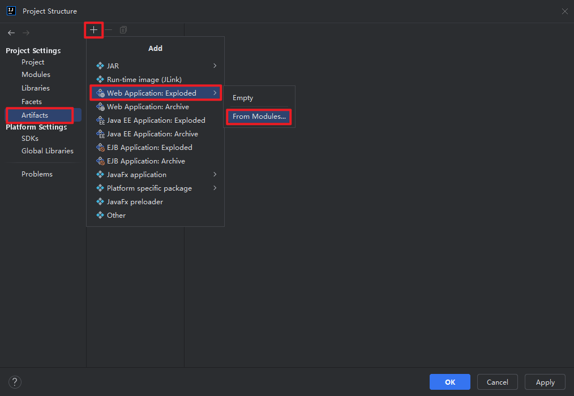Open Global Libraries in the sidebar
This screenshot has height=396, width=574.
click(x=48, y=151)
